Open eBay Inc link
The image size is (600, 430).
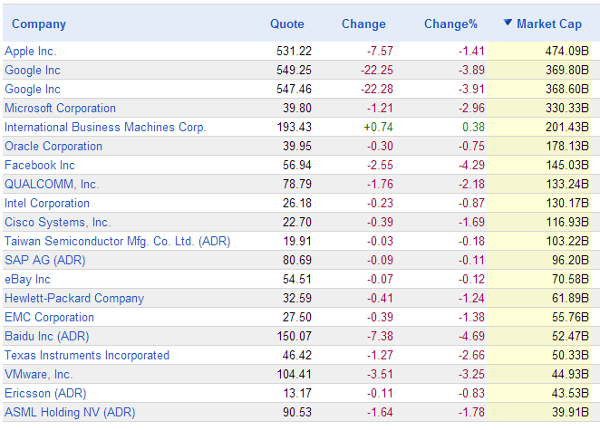coord(27,280)
